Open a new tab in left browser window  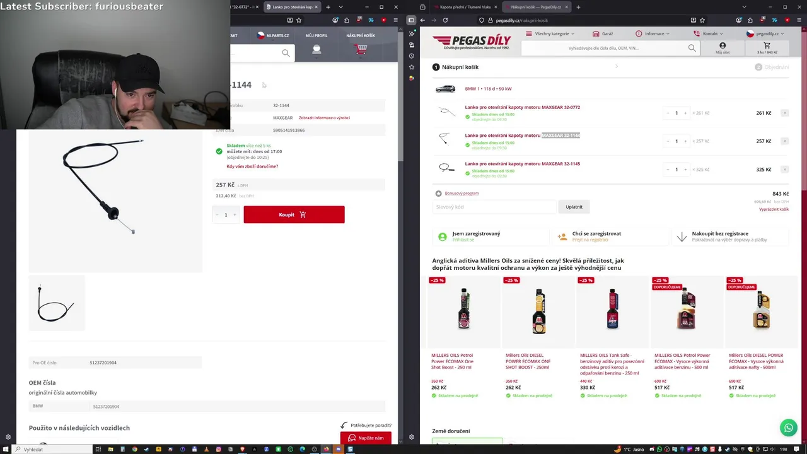pyautogui.click(x=328, y=7)
